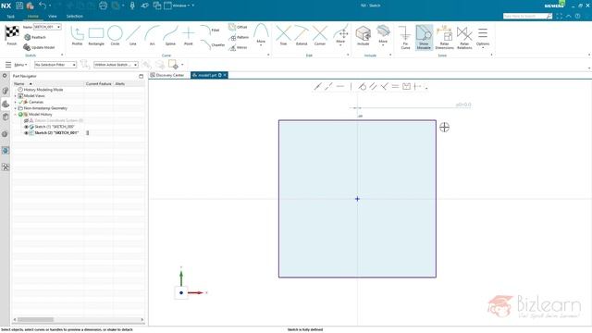592x333 pixels.
Task: Open the Task ribbon tab
Action: pyautogui.click(x=10, y=17)
